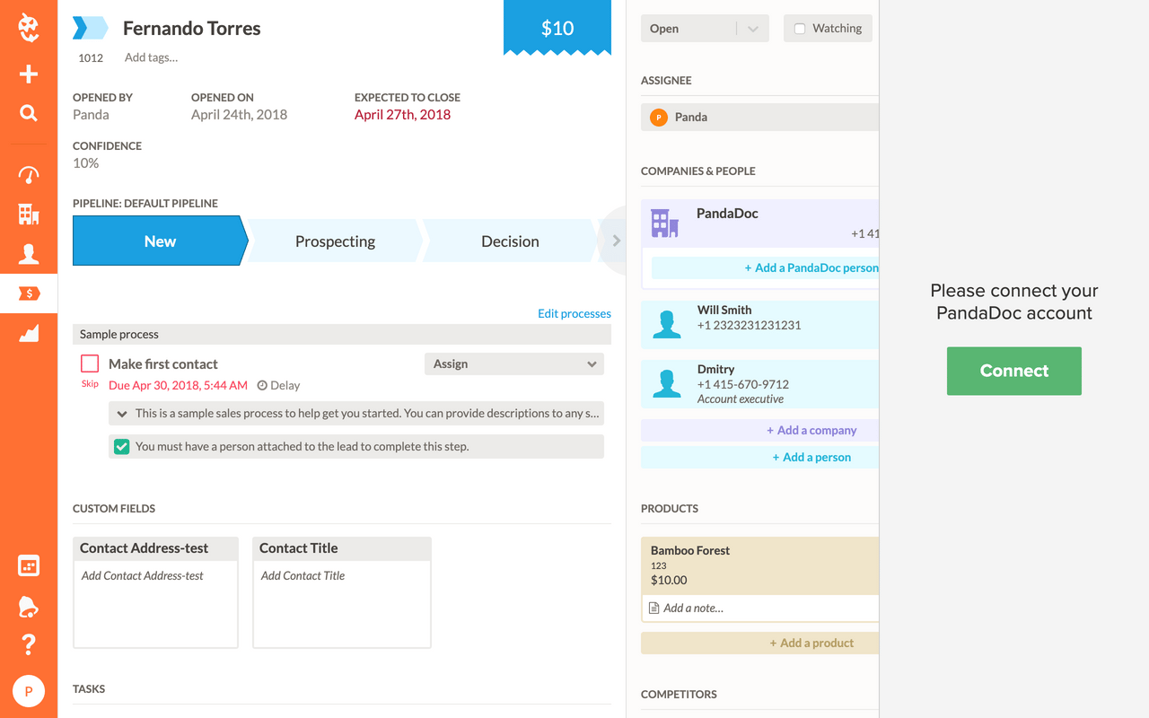Click the Dmitry contact name
Viewport: 1149px width, 718px height.
tap(716, 369)
